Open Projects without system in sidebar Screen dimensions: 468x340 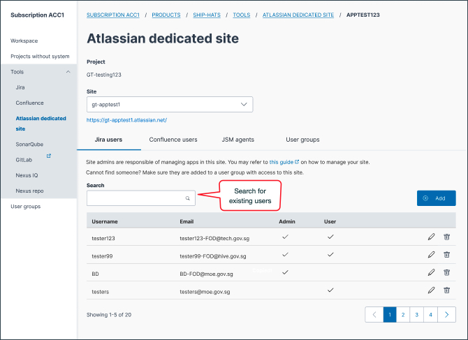click(x=40, y=57)
